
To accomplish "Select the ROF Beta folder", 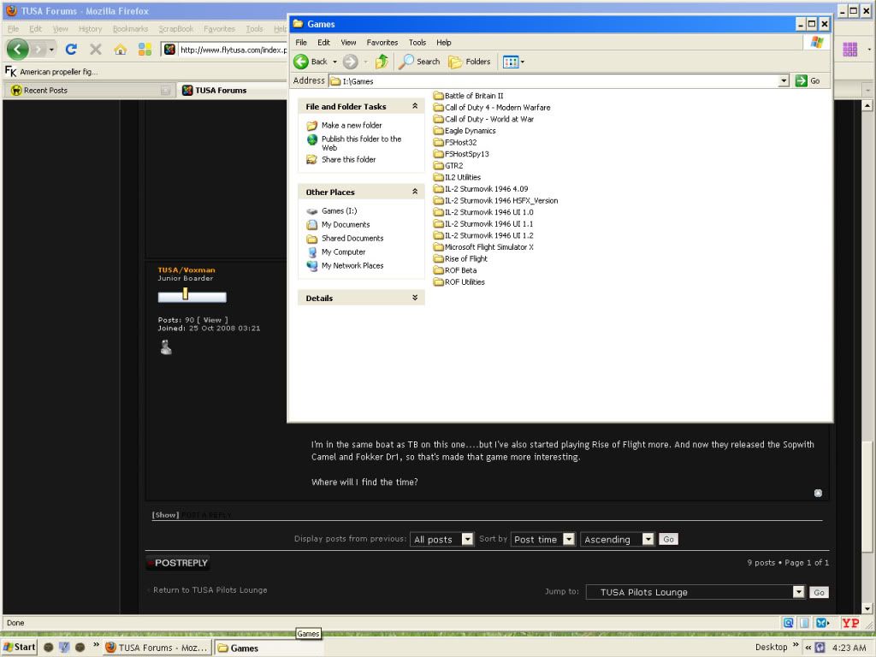I will [460, 270].
